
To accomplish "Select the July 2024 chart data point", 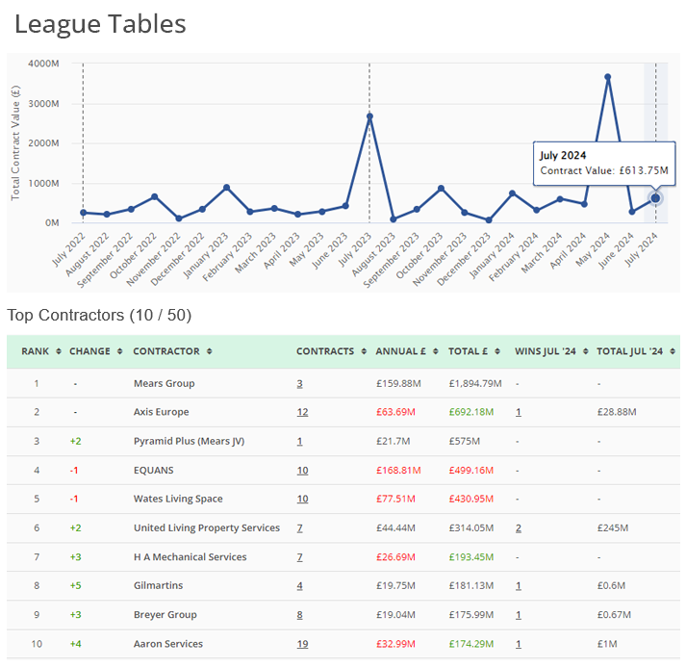I will (655, 198).
